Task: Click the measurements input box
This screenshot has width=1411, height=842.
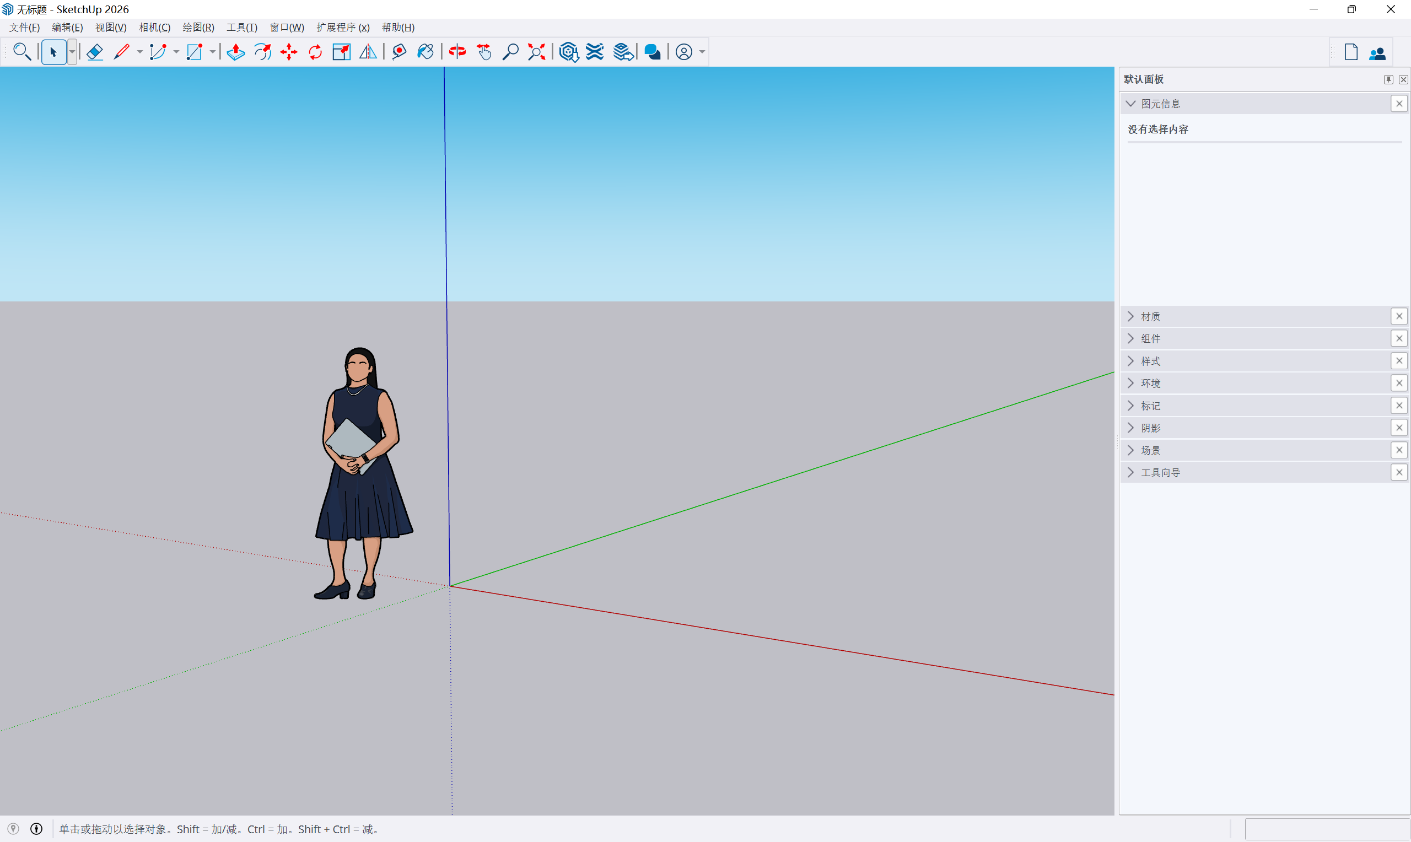Action: click(x=1327, y=829)
